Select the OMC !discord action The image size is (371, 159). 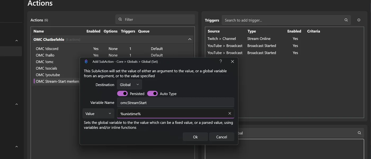(47, 49)
